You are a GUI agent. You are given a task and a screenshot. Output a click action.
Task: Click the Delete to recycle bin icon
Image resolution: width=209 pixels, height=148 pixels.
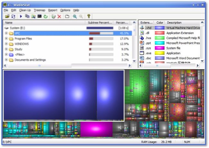tap(53, 16)
